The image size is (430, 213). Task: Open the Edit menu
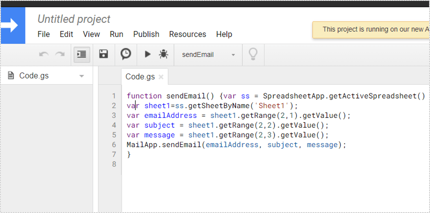(x=66, y=34)
